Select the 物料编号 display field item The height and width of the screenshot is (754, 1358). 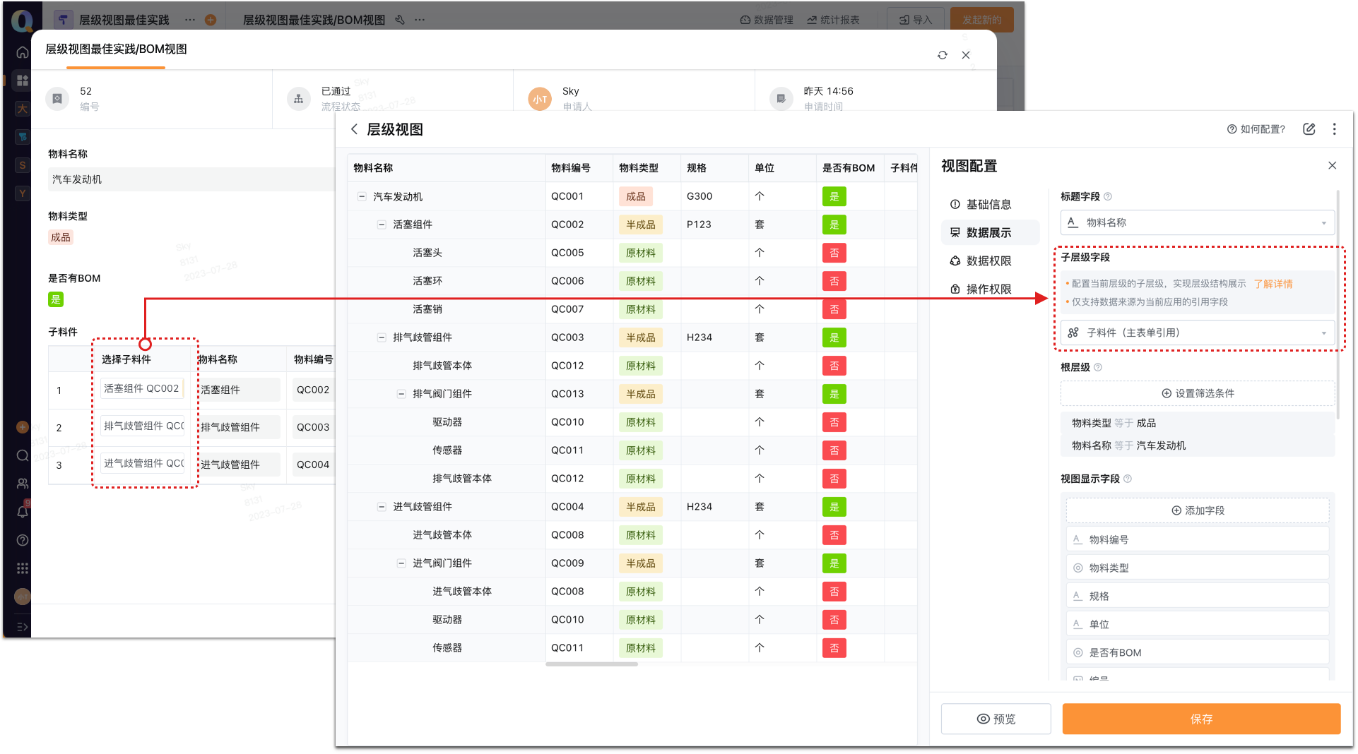pyautogui.click(x=1197, y=539)
